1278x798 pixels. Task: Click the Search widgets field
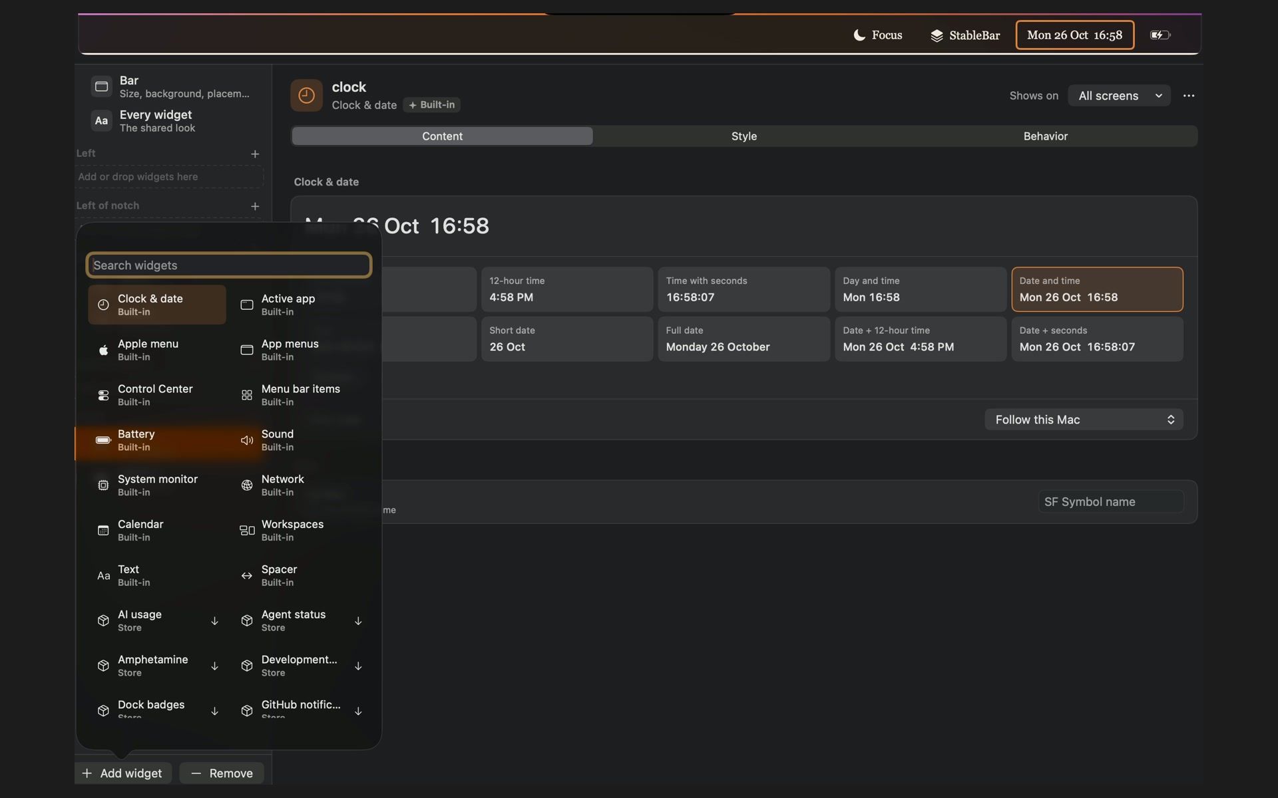229,265
